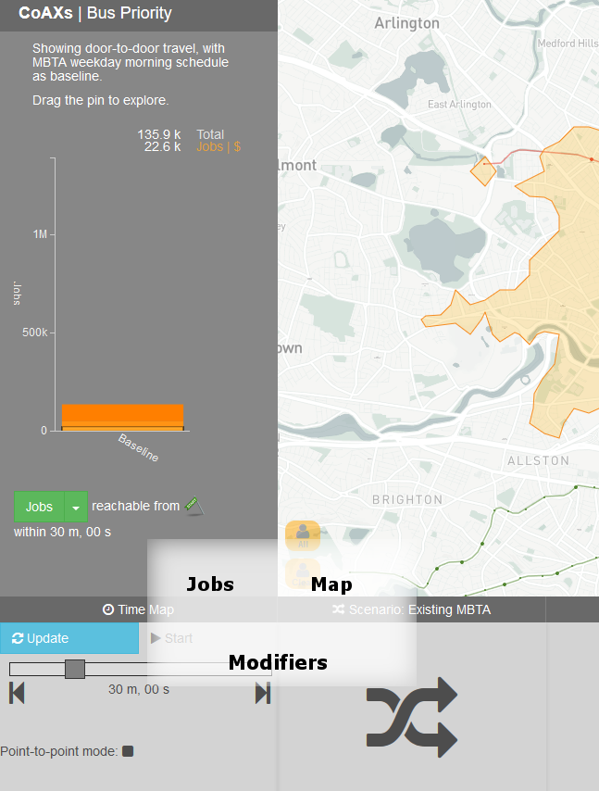Viewport: 599px width, 791px height.
Task: Click the 'Medford Hills' map label
Action: 568,44
